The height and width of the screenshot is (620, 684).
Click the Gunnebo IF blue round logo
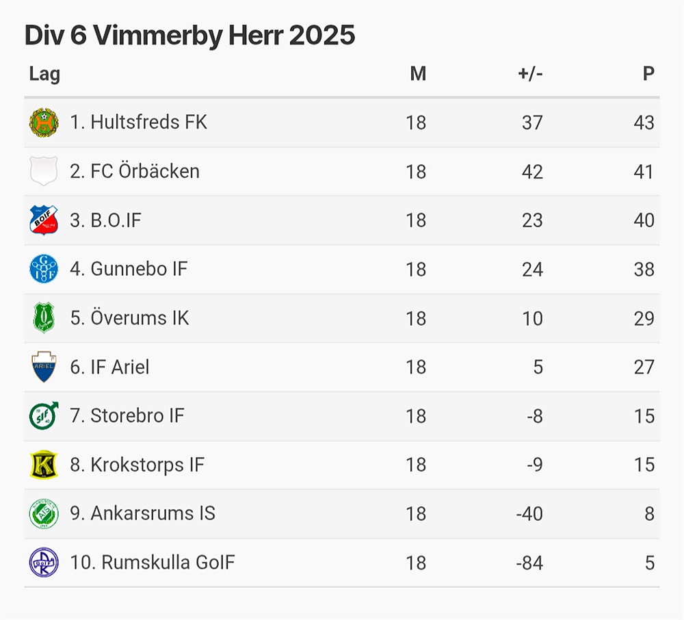pos(44,269)
